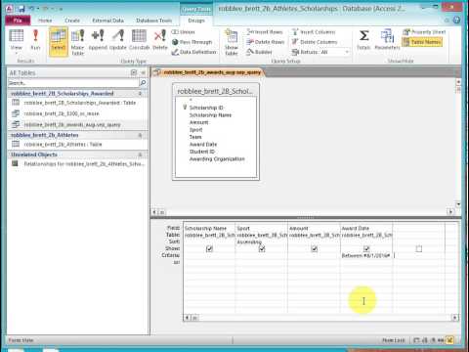Switch to the Create ribbon tab
Image resolution: width=469 pixels, height=352 pixels.
(x=72, y=21)
